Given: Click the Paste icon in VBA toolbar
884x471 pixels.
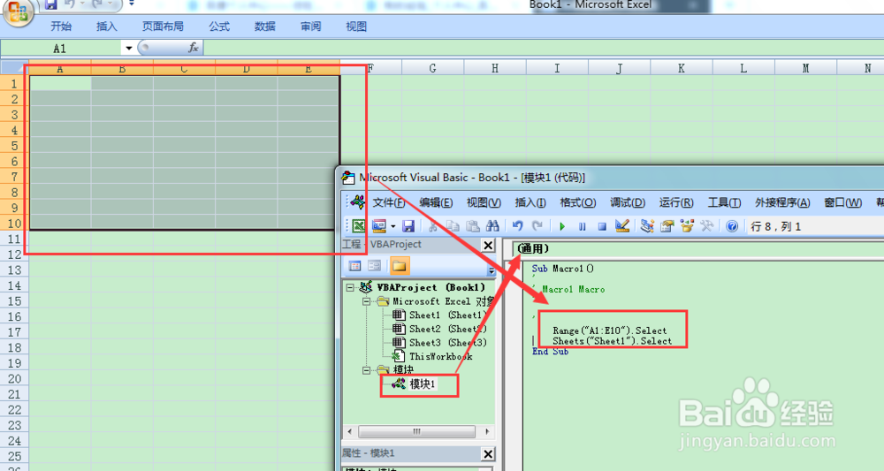Looking at the screenshot, I should [472, 226].
